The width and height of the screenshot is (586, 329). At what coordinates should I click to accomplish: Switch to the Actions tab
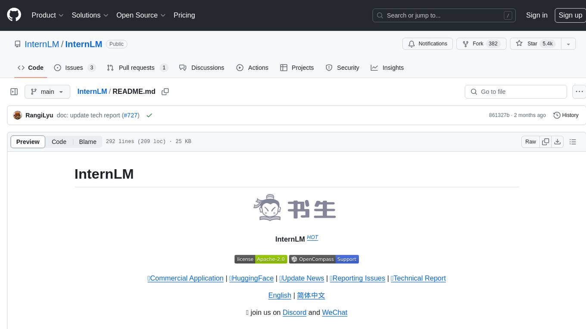click(x=252, y=68)
